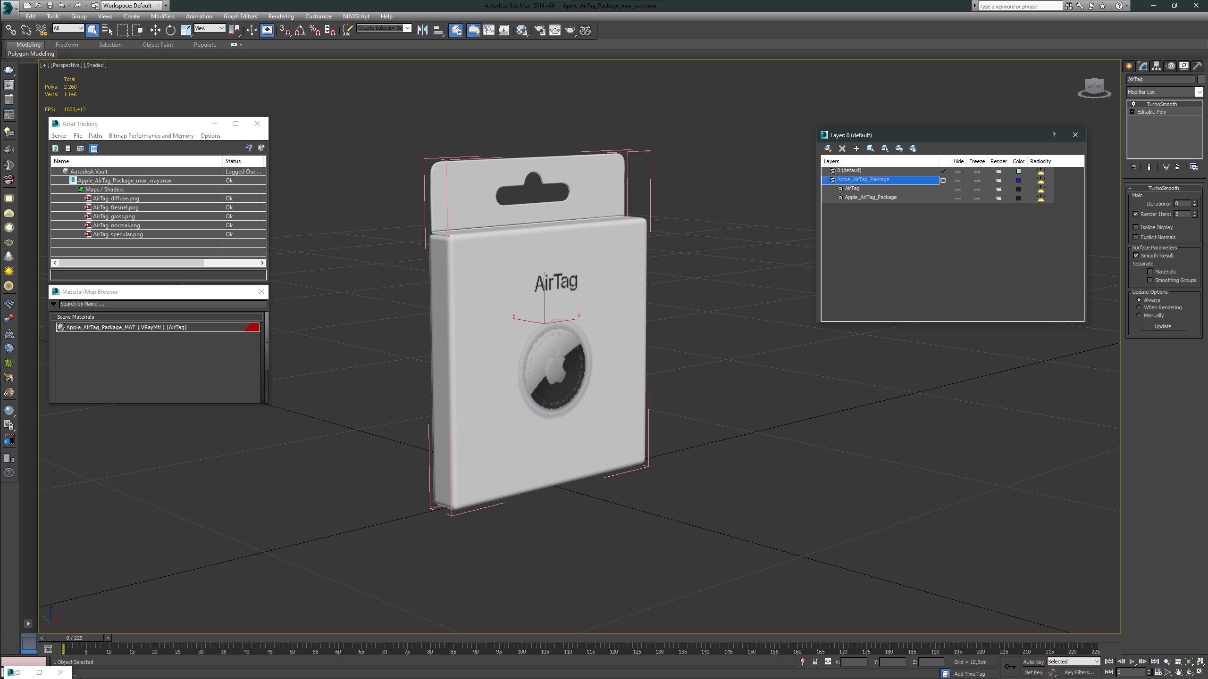The image size is (1208, 679).
Task: Select When Rendering update option
Action: (1139, 307)
